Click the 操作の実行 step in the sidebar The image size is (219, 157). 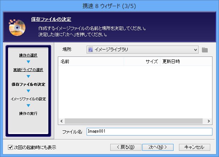(28, 113)
